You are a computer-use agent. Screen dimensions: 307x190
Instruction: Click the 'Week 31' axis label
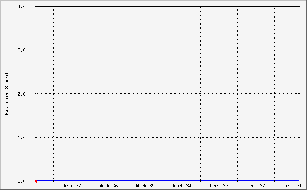click(x=293, y=186)
